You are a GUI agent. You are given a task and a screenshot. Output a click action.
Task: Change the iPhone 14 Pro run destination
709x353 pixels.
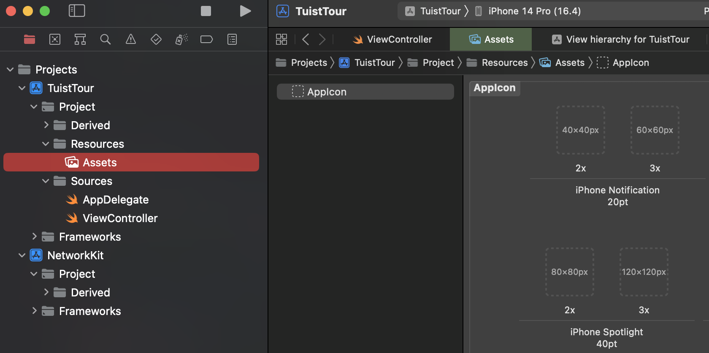point(528,11)
